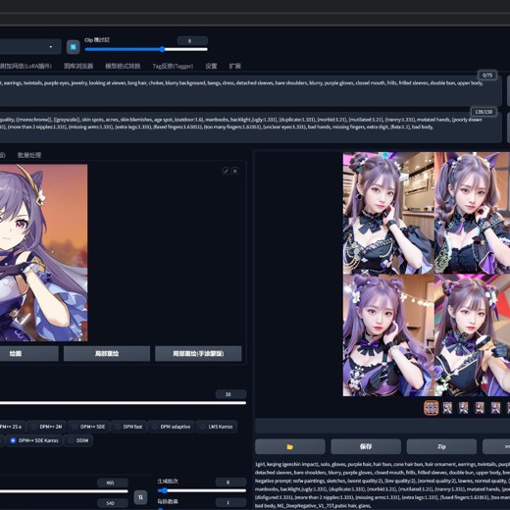Open the top-left generated gallery image

click(388, 213)
